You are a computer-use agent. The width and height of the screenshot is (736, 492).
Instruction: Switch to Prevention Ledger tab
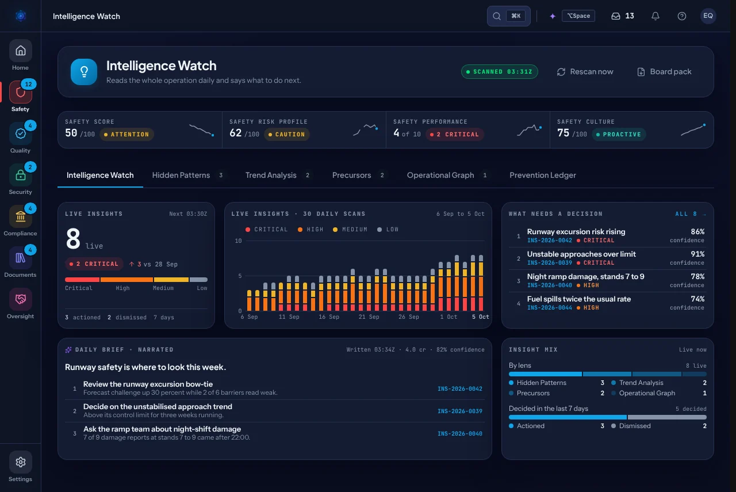[x=543, y=175]
